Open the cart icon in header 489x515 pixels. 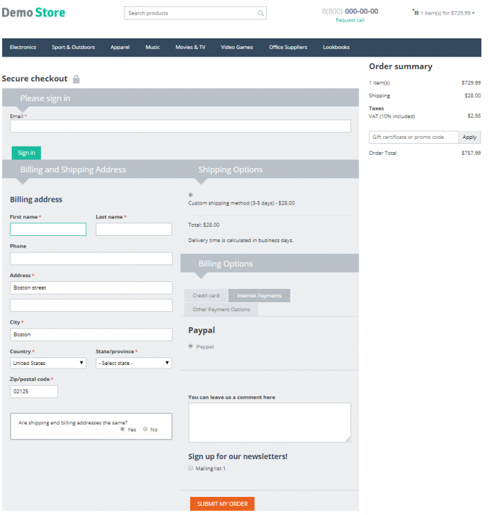pos(416,13)
